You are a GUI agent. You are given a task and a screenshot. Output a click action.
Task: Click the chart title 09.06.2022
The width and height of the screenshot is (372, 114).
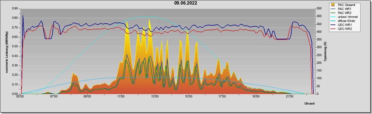[186, 3]
